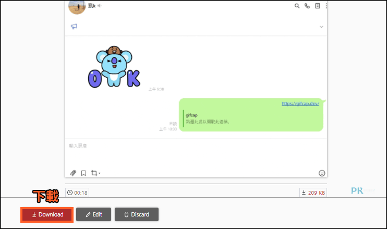Expand the announcement chevron arrow
This screenshot has width=387, height=229.
click(321, 27)
